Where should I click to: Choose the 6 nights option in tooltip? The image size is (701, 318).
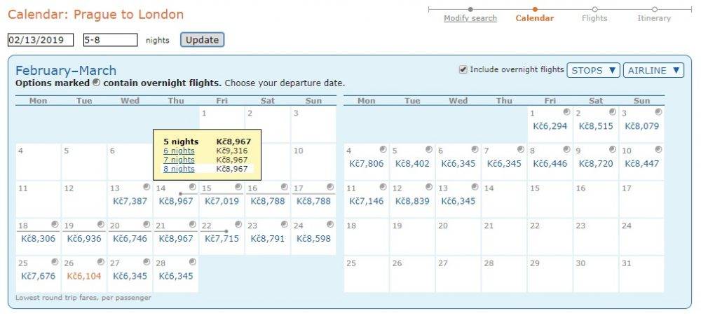pyautogui.click(x=179, y=151)
